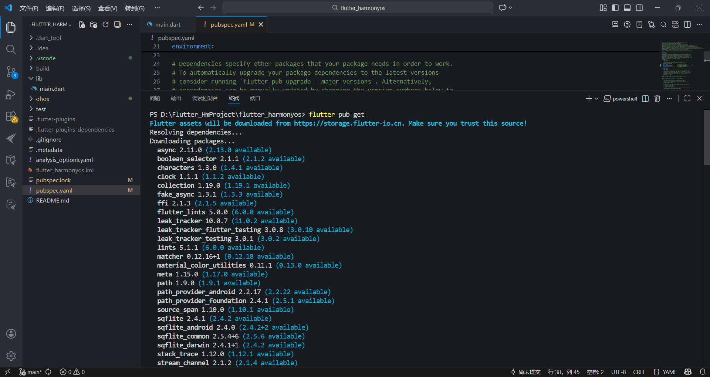The height and width of the screenshot is (377, 710).
Task: Expand the .dart_tool folder
Action: tap(81, 38)
